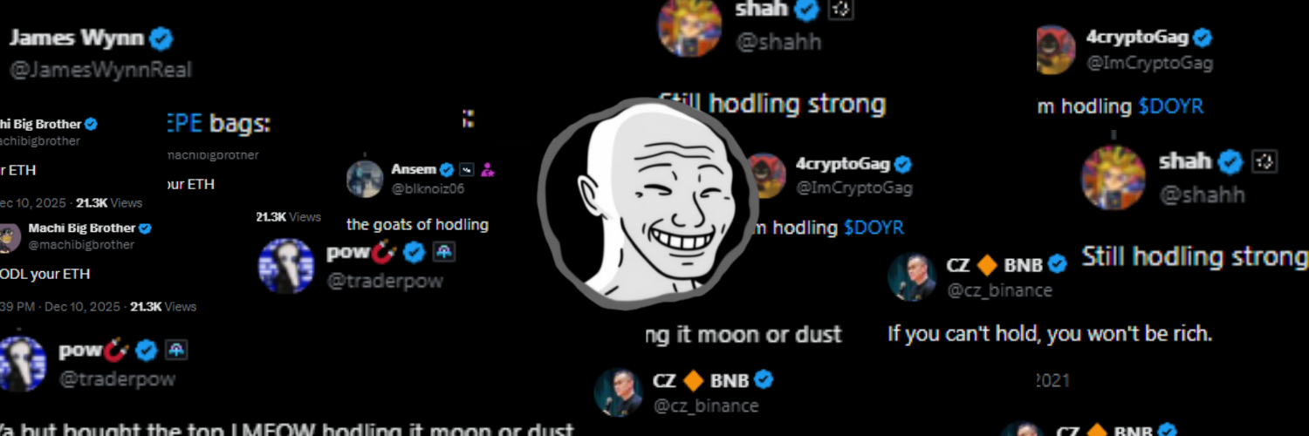Open the Machi Big Brother avatar above 'ODL your ETH'
This screenshot has width=1309, height=436.
click(8, 237)
